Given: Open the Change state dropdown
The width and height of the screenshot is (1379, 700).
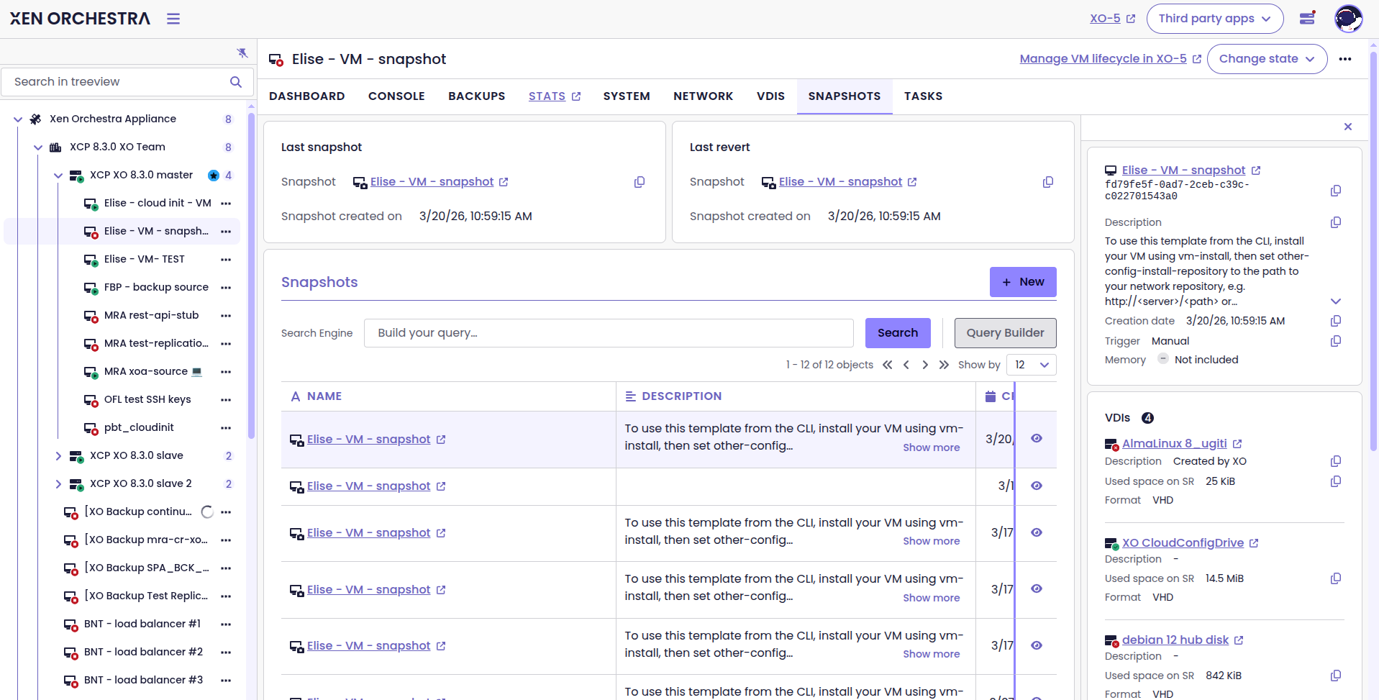Looking at the screenshot, I should pyautogui.click(x=1267, y=59).
